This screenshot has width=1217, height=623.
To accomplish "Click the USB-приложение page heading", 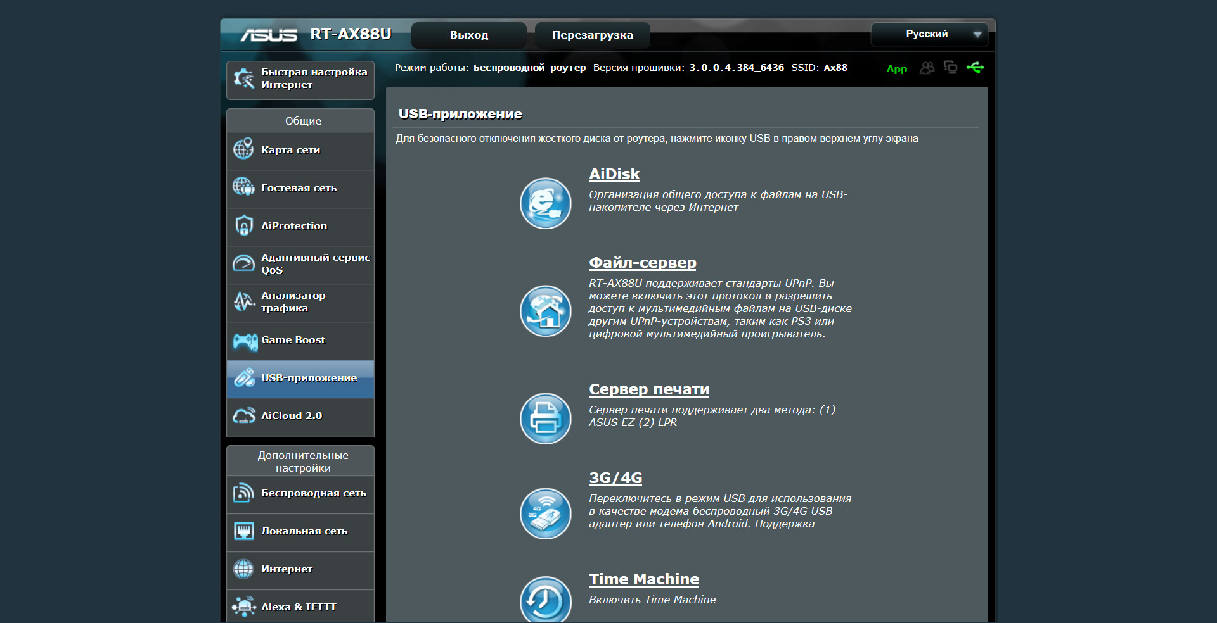I will tap(460, 114).
